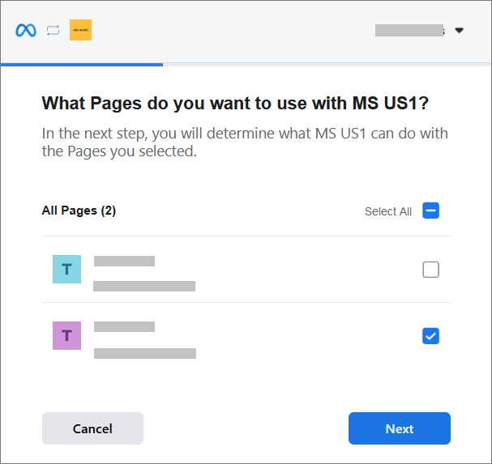The width and height of the screenshot is (492, 464).
Task: Continue with the Next button
Action: tap(399, 428)
